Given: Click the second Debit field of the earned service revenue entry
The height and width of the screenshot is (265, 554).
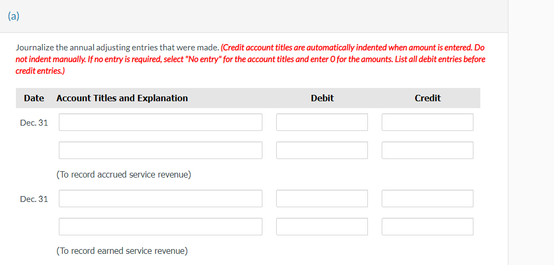Looking at the screenshot, I should pos(322,226).
